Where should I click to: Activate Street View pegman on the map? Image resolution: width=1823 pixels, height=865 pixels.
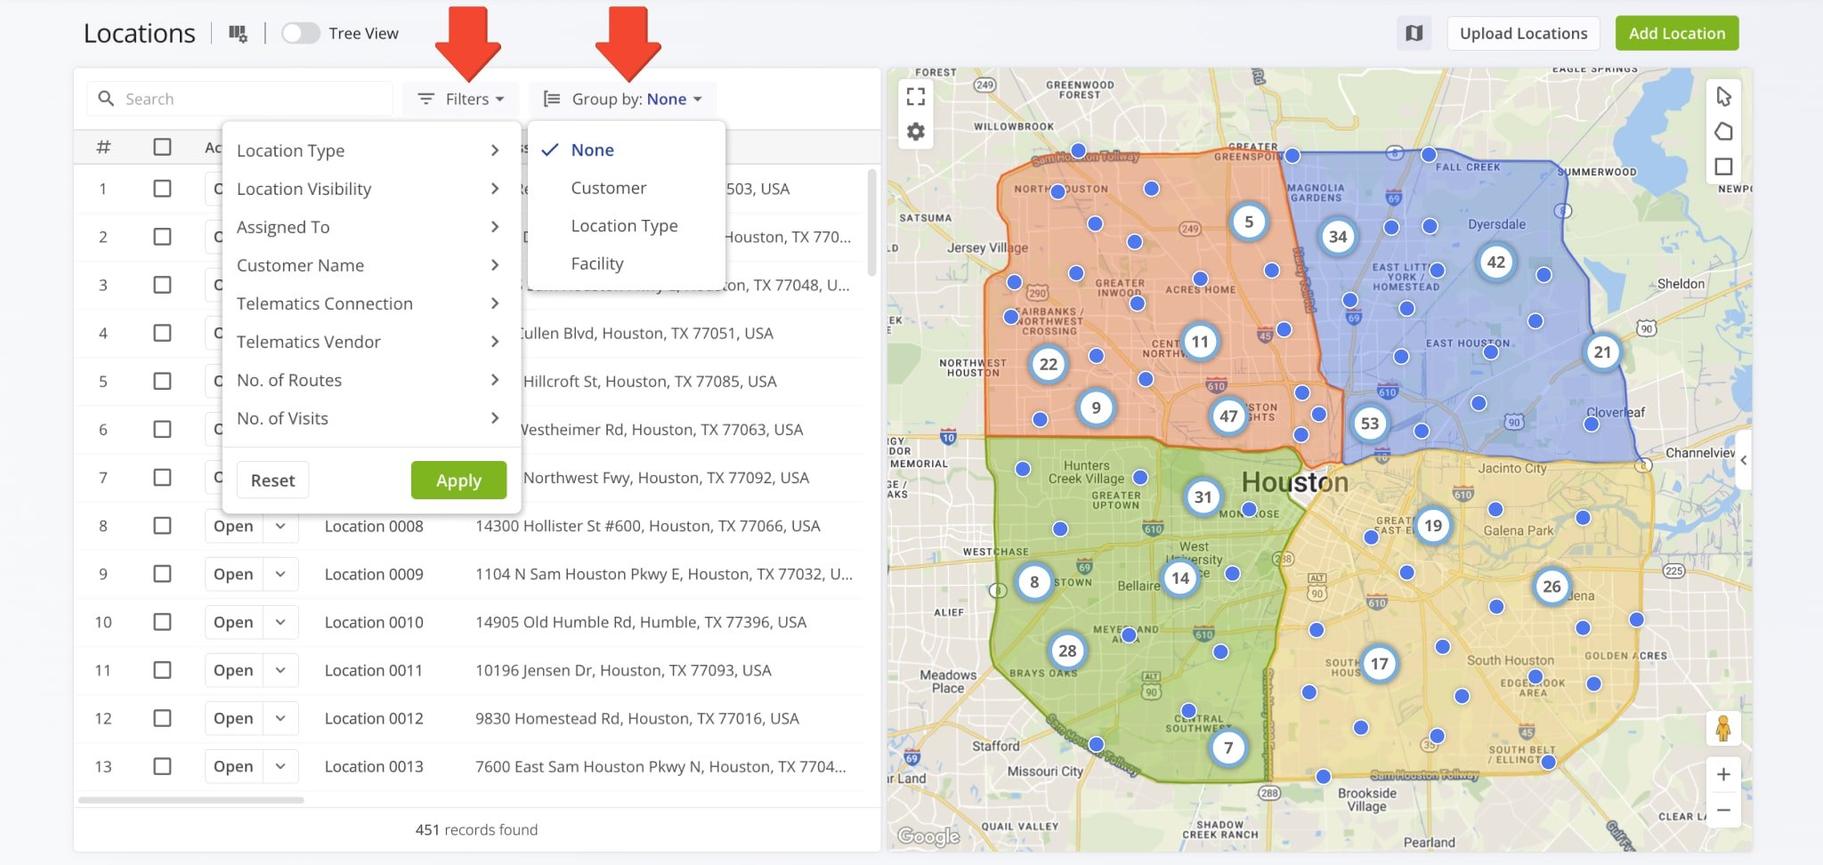point(1725,728)
